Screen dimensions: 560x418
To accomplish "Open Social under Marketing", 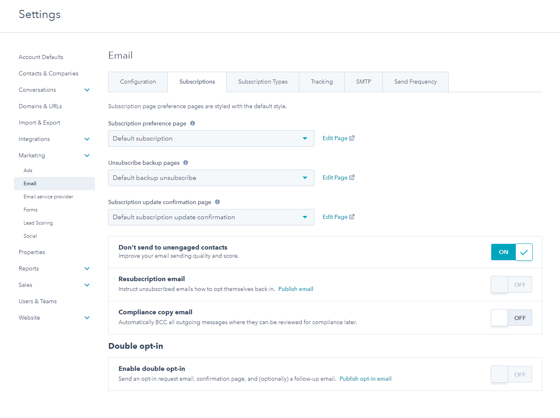I will click(30, 236).
